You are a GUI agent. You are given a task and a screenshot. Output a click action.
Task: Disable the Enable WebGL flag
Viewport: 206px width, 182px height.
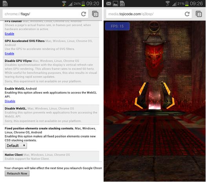10,101
